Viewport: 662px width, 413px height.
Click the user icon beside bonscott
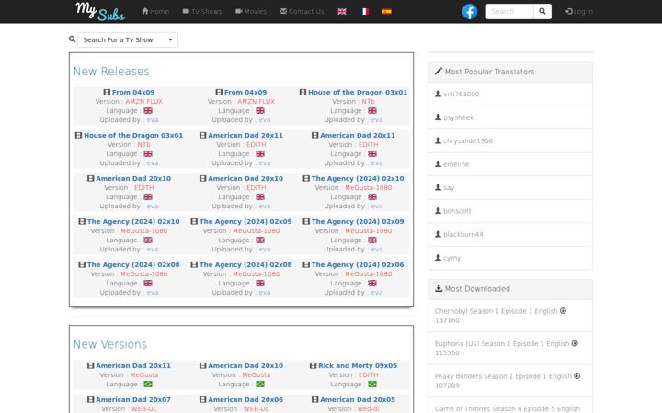point(438,211)
